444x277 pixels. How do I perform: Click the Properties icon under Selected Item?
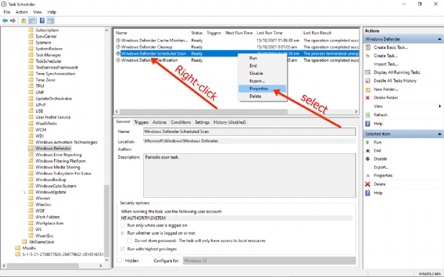367,176
